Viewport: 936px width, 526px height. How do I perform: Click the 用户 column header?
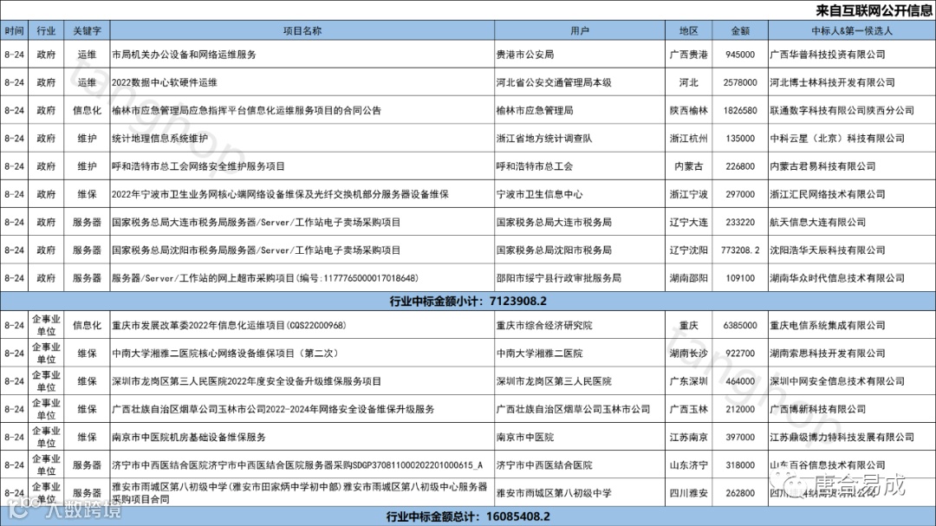580,30
